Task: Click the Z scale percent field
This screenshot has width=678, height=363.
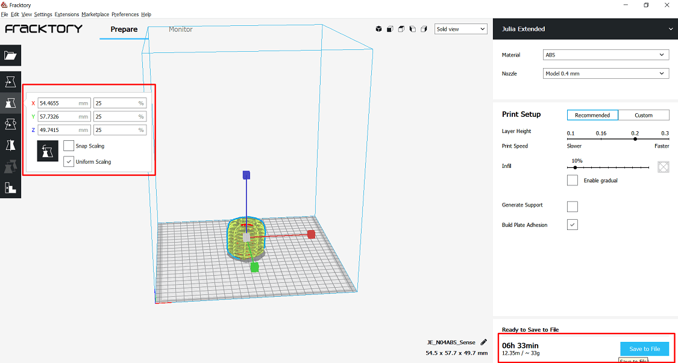Action: point(120,130)
